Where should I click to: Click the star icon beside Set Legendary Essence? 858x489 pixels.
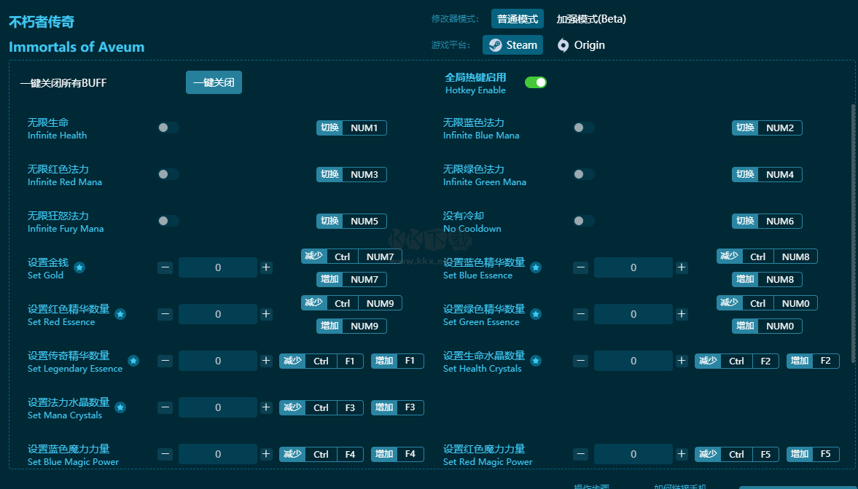[x=133, y=361]
